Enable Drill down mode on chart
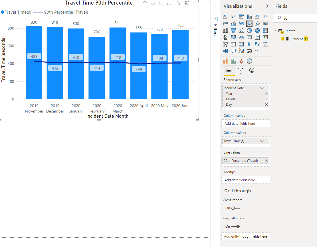Screen dimensions: 317x247 (x=153, y=3)
